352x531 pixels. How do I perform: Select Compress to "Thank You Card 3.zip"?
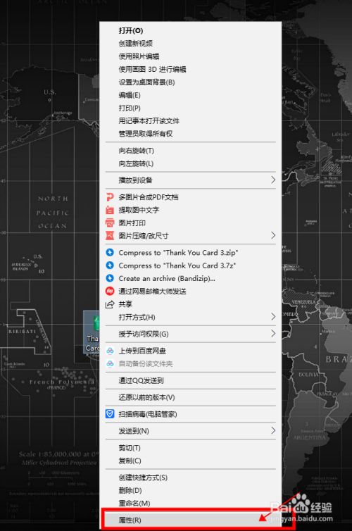pos(191,253)
